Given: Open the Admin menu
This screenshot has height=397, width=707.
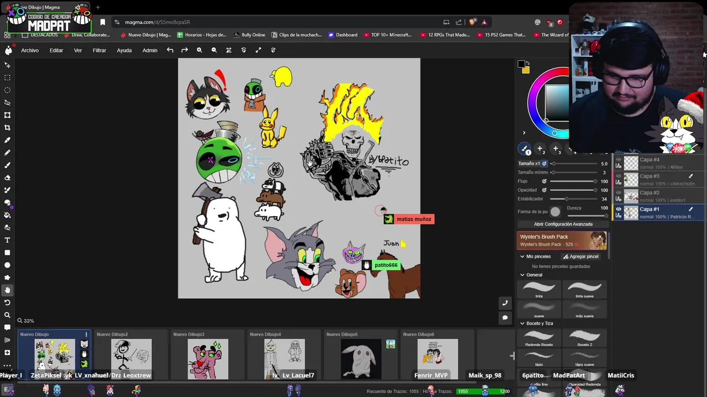Looking at the screenshot, I should [x=150, y=50].
